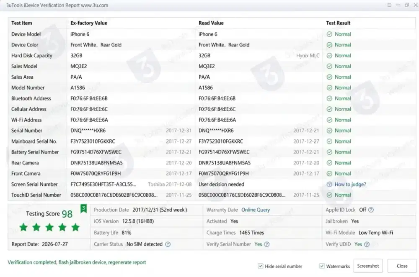419x277 pixels.
Task: Select the Screen Serial Number row
Action: pos(212,185)
